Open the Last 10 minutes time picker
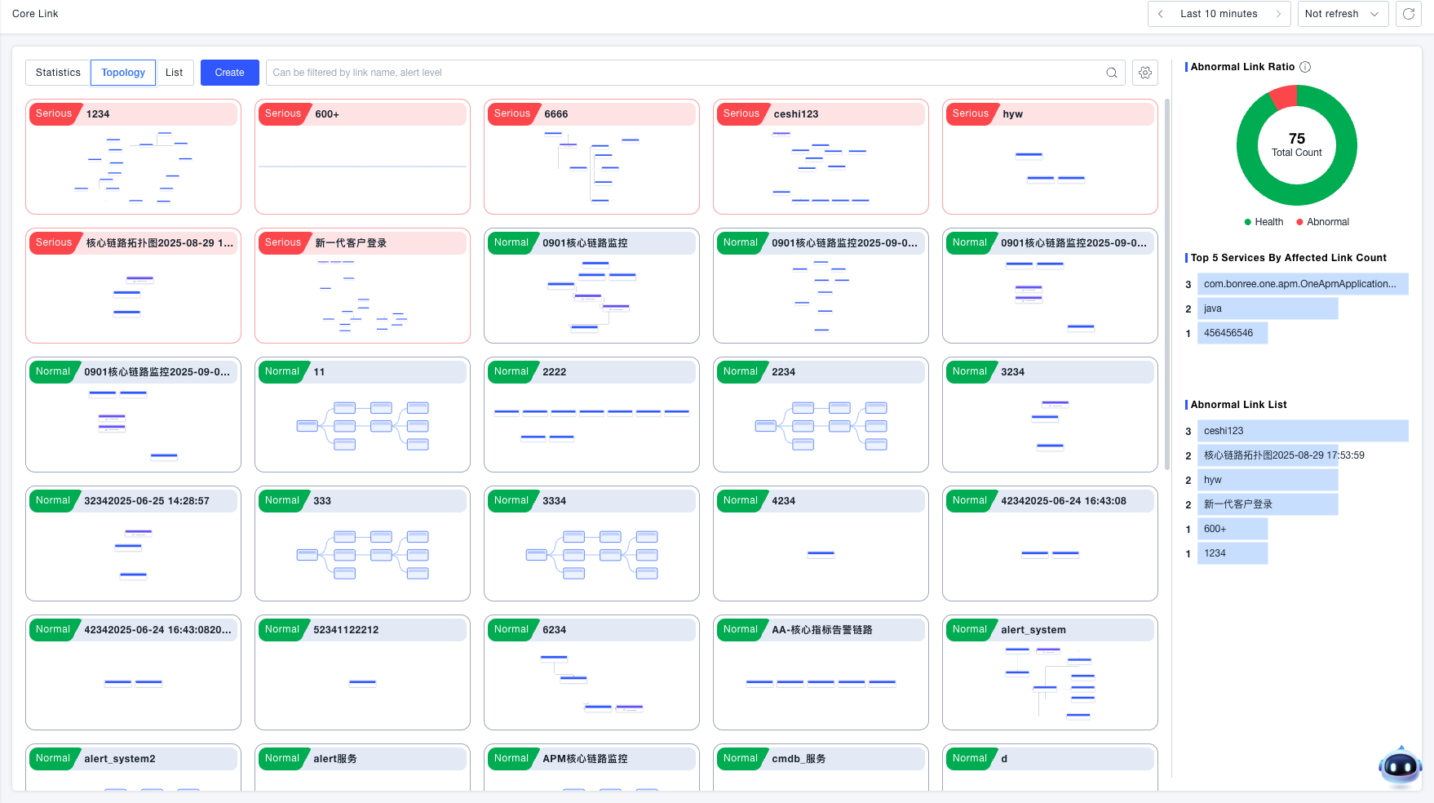The image size is (1434, 803). click(x=1219, y=14)
